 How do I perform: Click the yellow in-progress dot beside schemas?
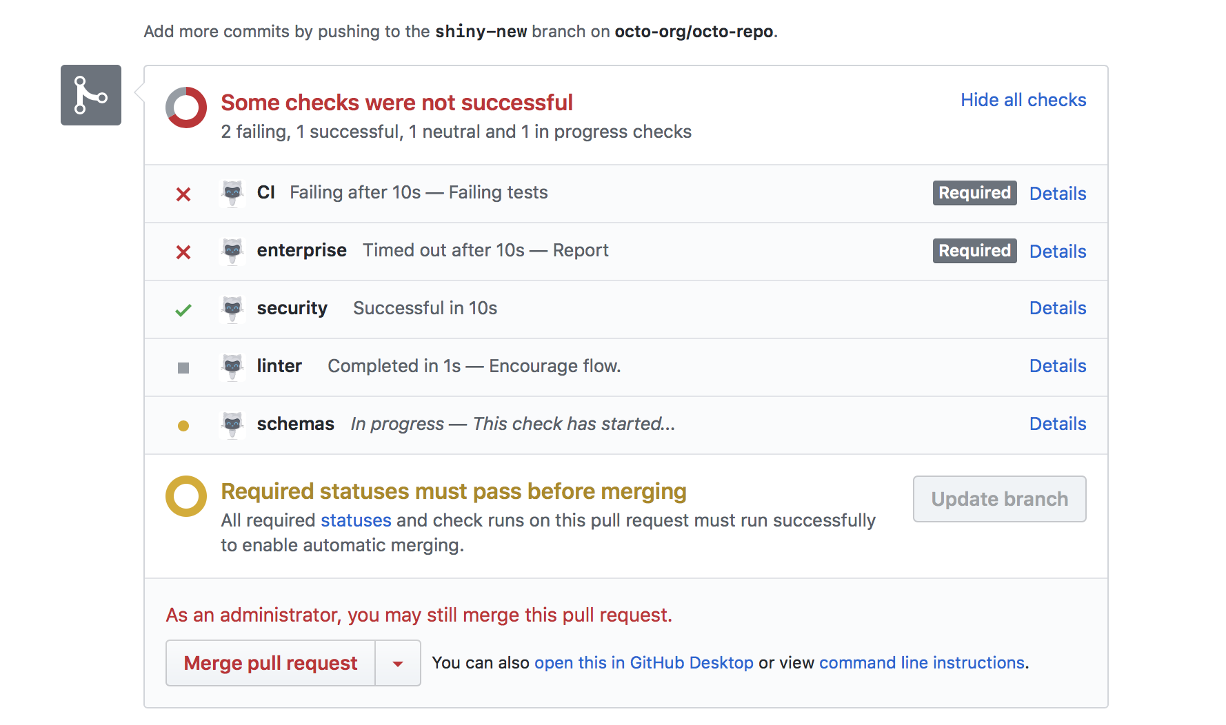click(183, 426)
